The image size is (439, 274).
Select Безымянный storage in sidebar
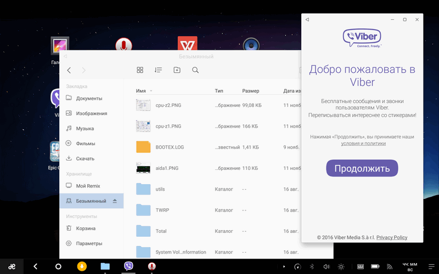coord(91,201)
